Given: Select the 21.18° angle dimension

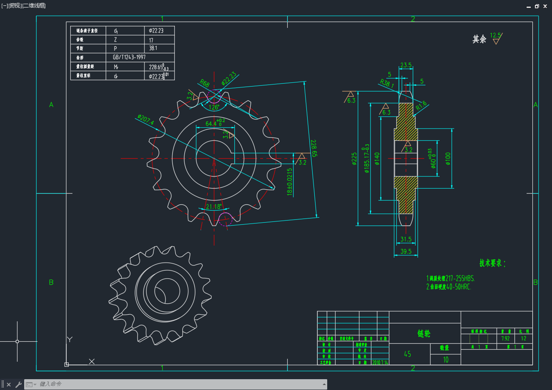Looking at the screenshot, I should pyautogui.click(x=214, y=206).
